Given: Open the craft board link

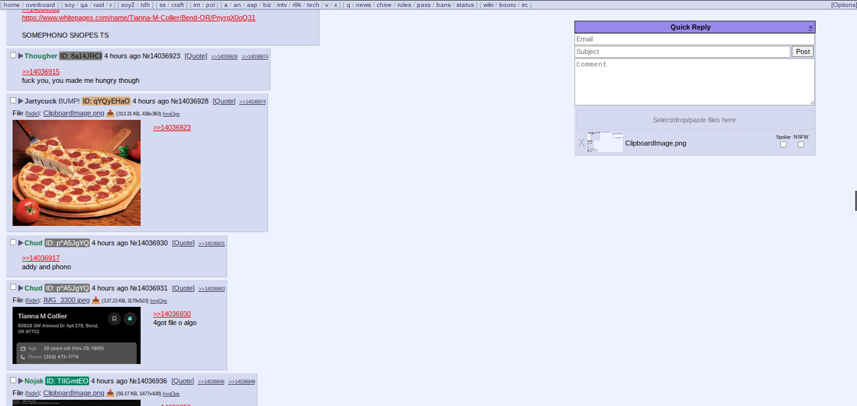Looking at the screenshot, I should 178,5.
